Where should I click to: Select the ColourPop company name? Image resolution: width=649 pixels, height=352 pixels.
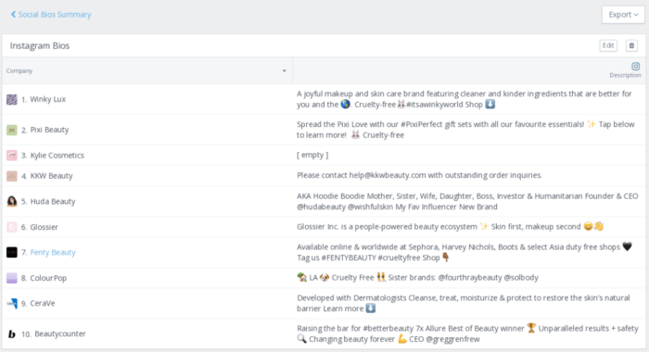pos(48,278)
